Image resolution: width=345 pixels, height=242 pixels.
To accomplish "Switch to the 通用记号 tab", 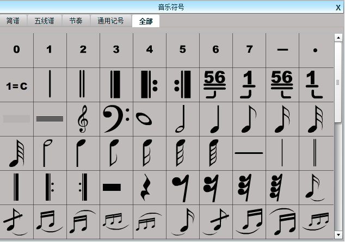I will pyautogui.click(x=110, y=21).
